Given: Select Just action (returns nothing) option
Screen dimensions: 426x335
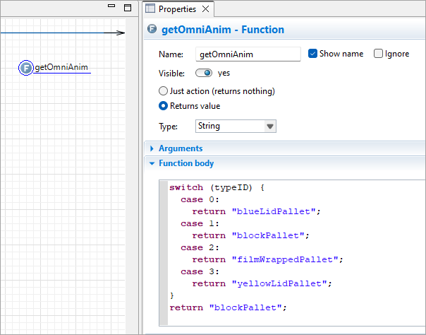Looking at the screenshot, I should (x=164, y=91).
